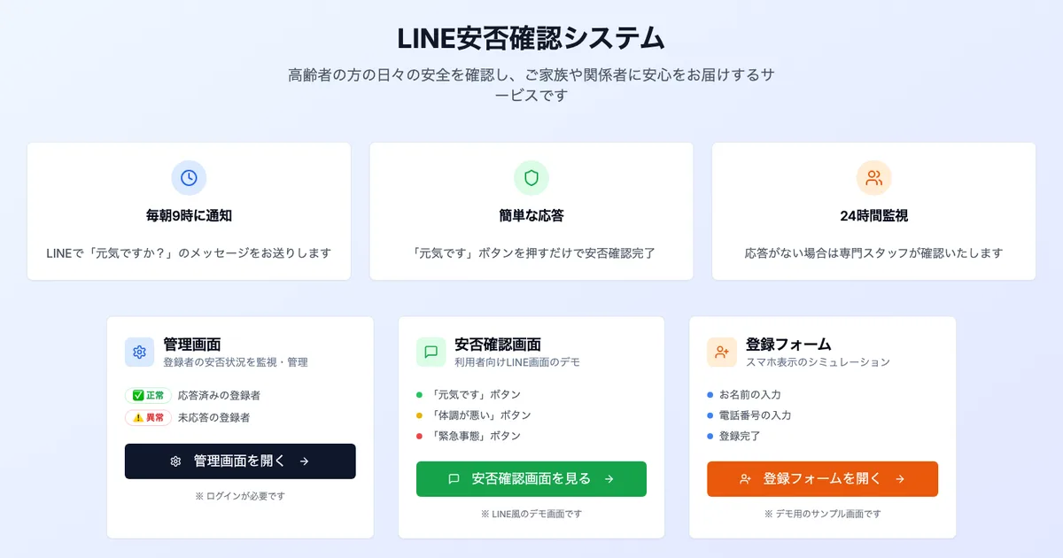
Task: Click the red dot beside 「緊急事態」ボタン
Action: tap(420, 436)
